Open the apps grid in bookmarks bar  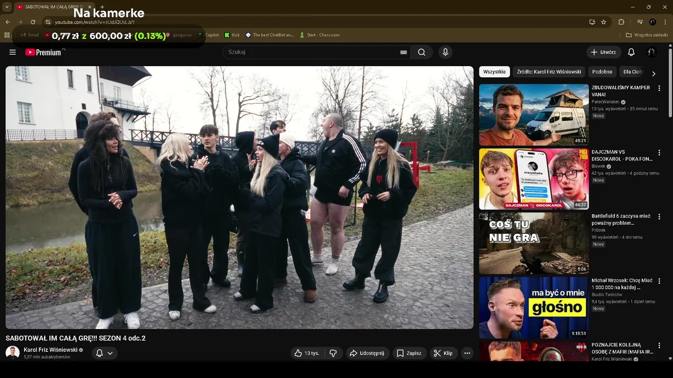tap(7, 35)
